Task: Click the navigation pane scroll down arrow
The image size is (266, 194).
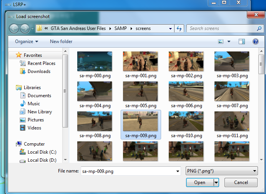Action: pyautogui.click(x=65, y=159)
